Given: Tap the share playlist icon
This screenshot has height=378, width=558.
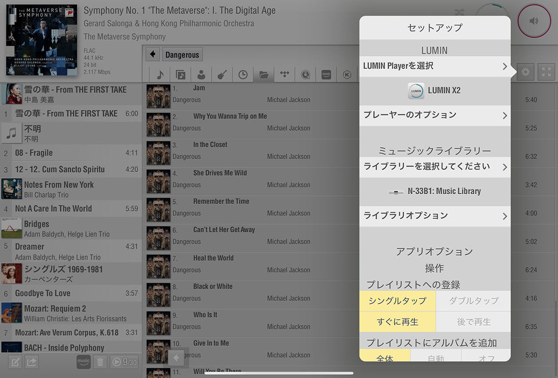Looking at the screenshot, I should 31,362.
